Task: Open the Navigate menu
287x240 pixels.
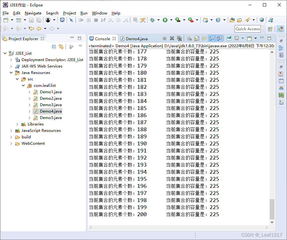Action: coord(33,13)
